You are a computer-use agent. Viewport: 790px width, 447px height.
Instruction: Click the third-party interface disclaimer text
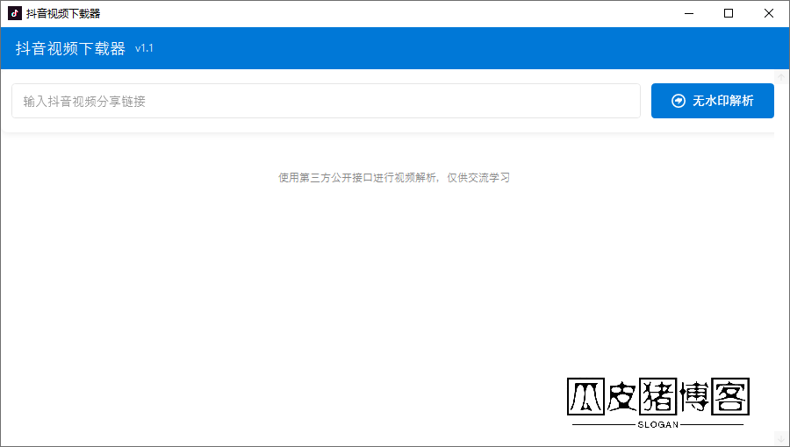click(x=394, y=178)
